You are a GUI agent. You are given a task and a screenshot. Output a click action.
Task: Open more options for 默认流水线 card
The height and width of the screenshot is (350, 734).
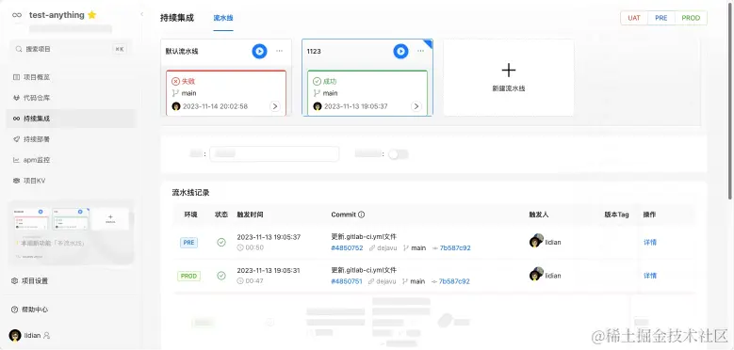click(x=280, y=51)
